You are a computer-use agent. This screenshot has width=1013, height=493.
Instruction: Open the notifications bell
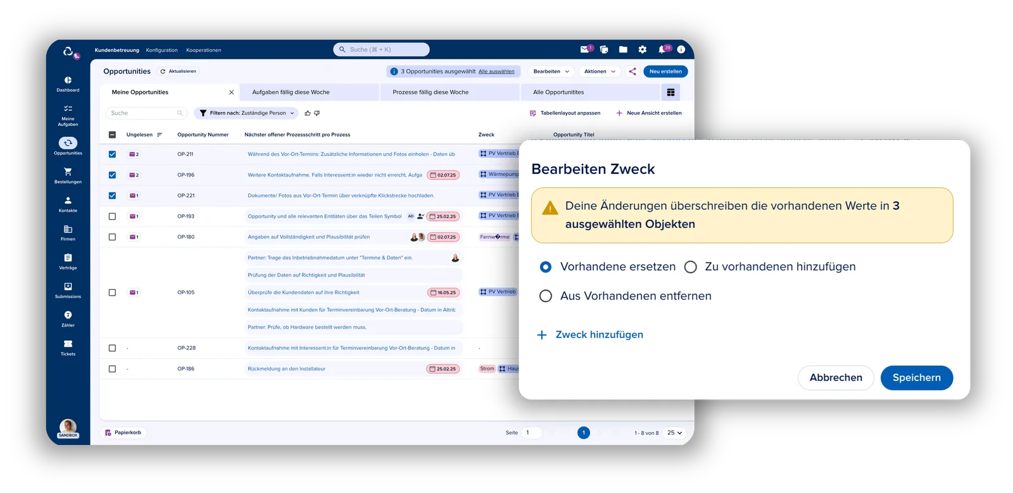pos(662,49)
